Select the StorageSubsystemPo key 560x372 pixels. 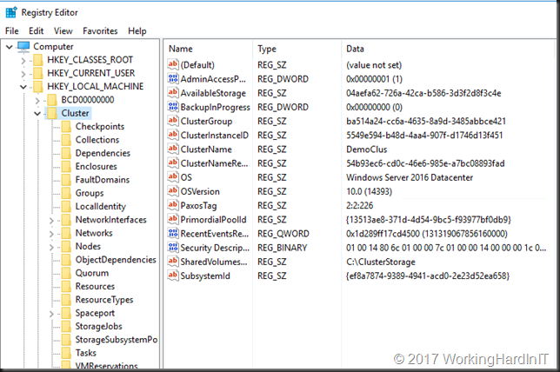pyautogui.click(x=116, y=340)
